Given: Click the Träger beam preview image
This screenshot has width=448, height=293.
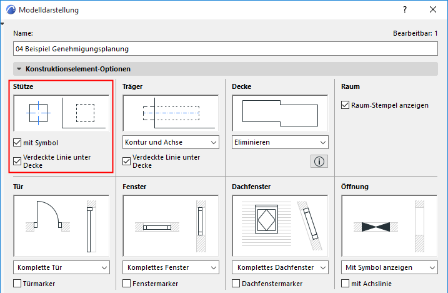Looking at the screenshot, I should point(171,112).
